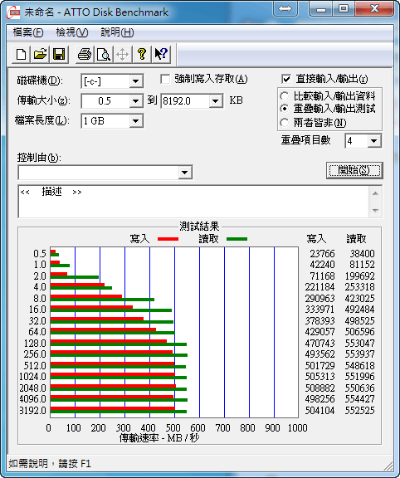The width and height of the screenshot is (400, 478).
Task: Click read value 550636 for 2048.0 row
Action: coord(360,388)
